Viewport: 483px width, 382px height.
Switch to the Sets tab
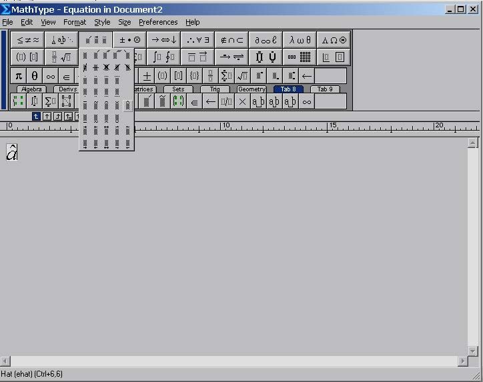point(178,89)
